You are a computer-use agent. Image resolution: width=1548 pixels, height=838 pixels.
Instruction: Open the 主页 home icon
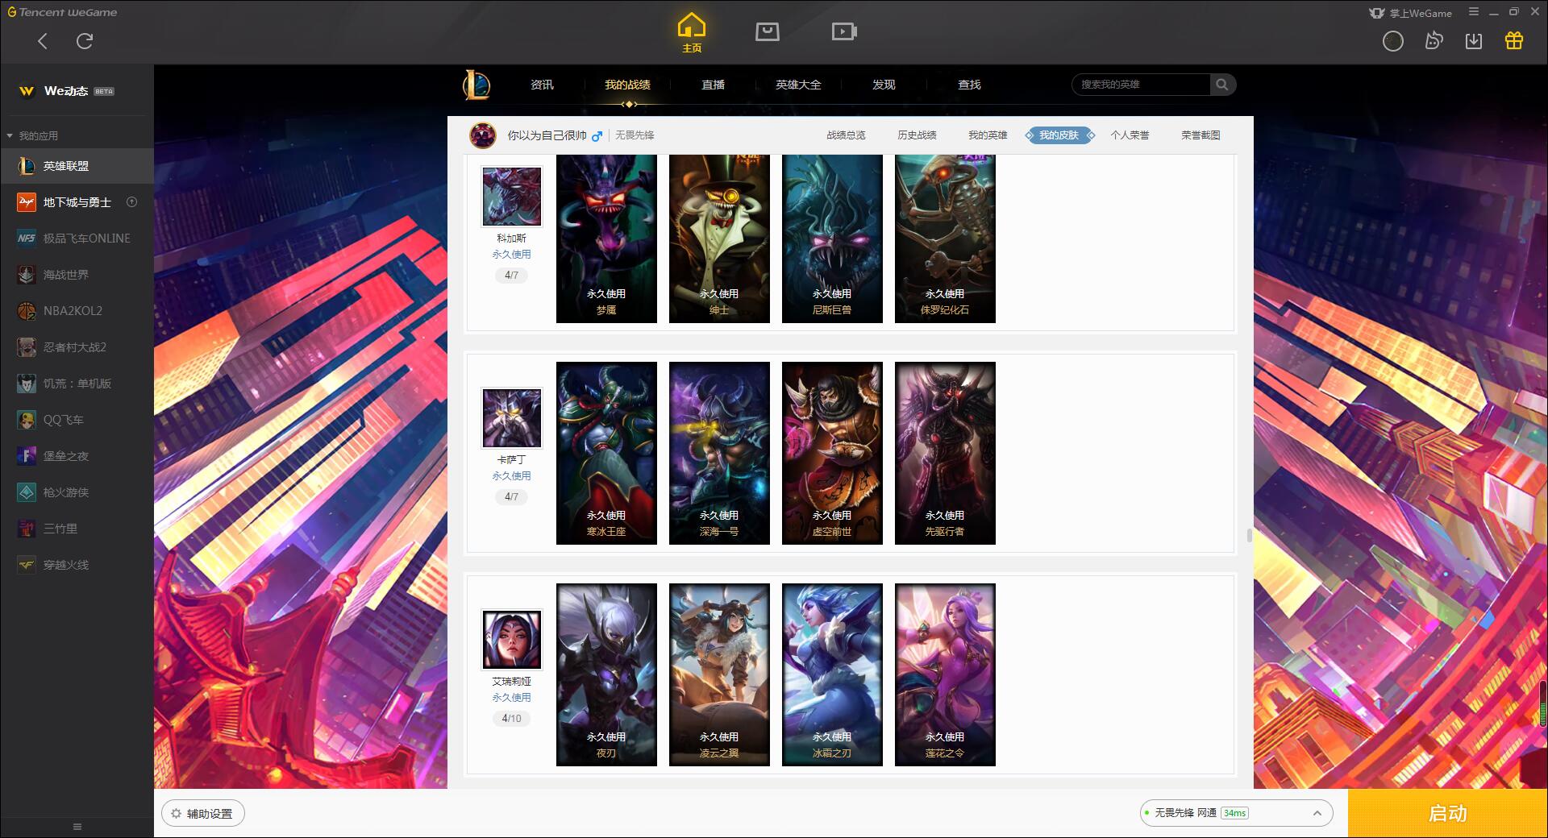pos(692,33)
